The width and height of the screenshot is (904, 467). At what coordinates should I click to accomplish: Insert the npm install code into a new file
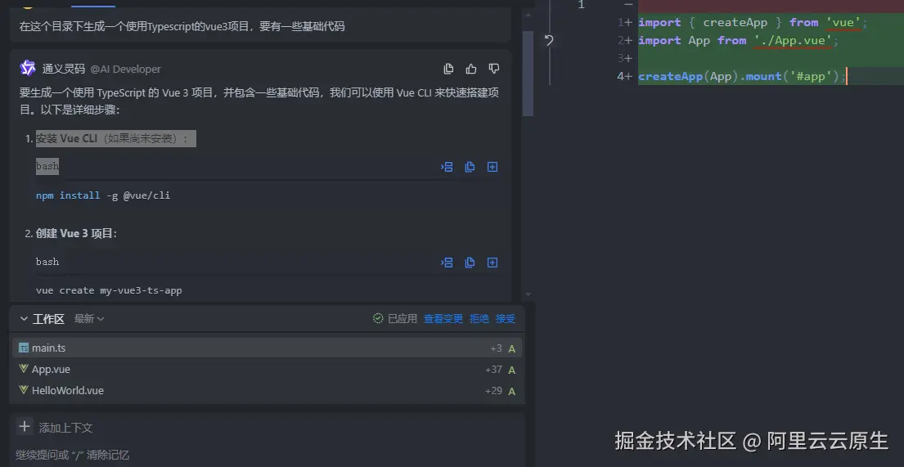492,167
